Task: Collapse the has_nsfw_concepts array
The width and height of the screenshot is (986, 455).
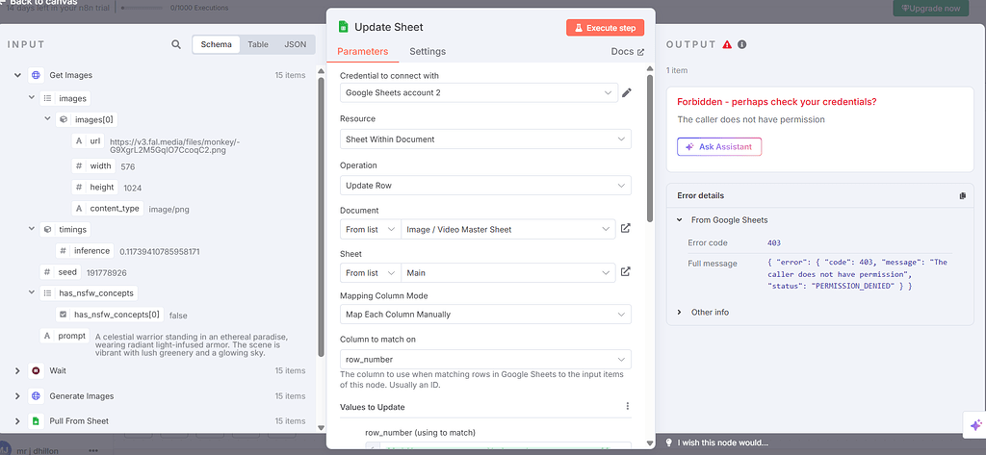Action: pyautogui.click(x=32, y=292)
